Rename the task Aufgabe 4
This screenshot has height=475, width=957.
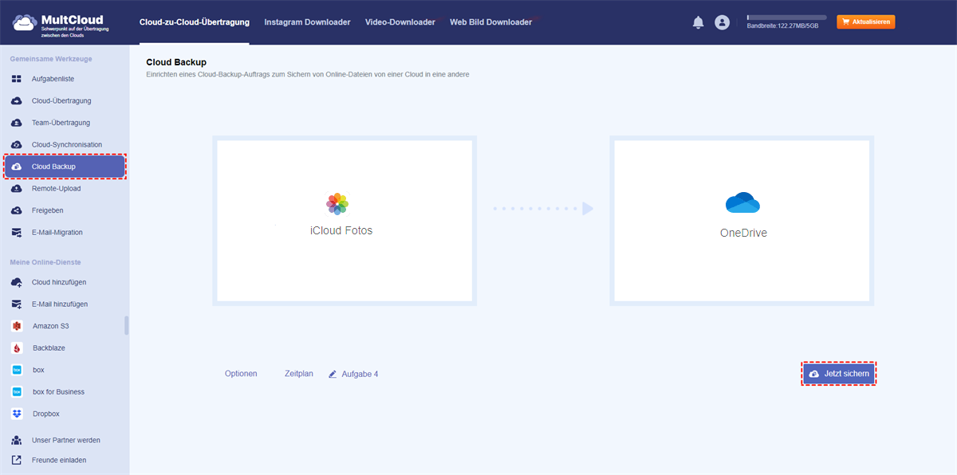[360, 374]
